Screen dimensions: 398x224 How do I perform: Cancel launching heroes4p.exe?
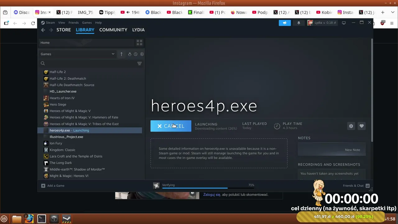(171, 126)
